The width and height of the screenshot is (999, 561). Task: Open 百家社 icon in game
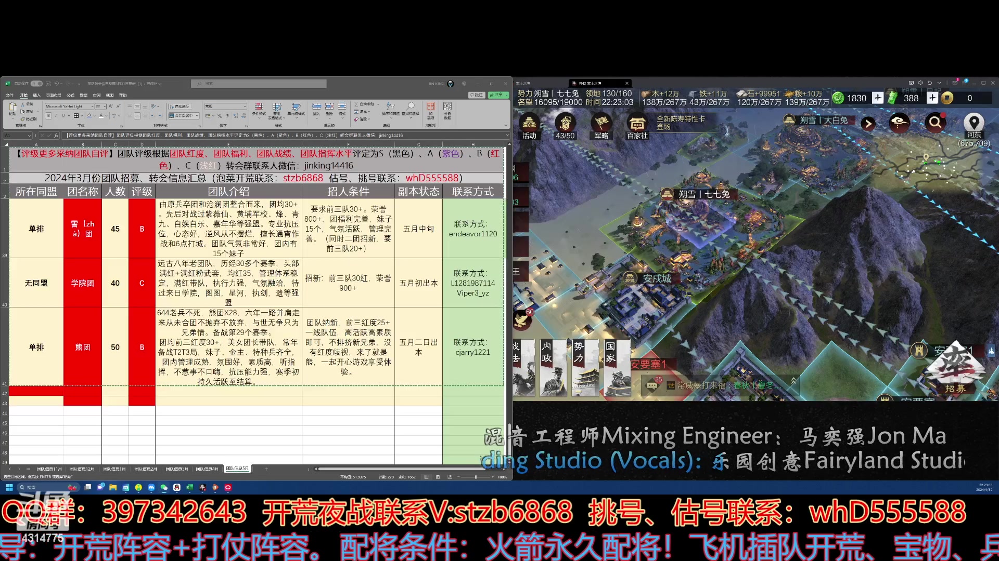coord(637,126)
